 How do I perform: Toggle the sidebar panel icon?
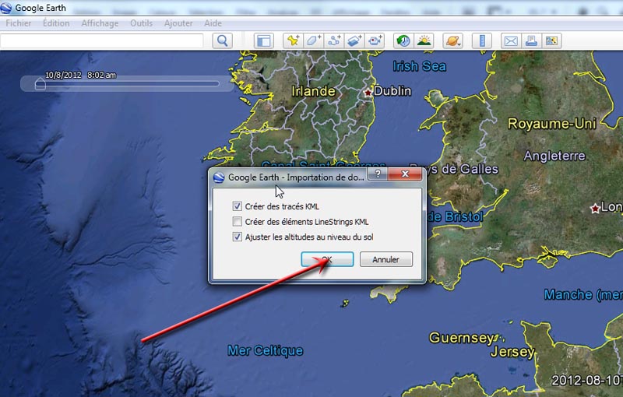pos(263,41)
